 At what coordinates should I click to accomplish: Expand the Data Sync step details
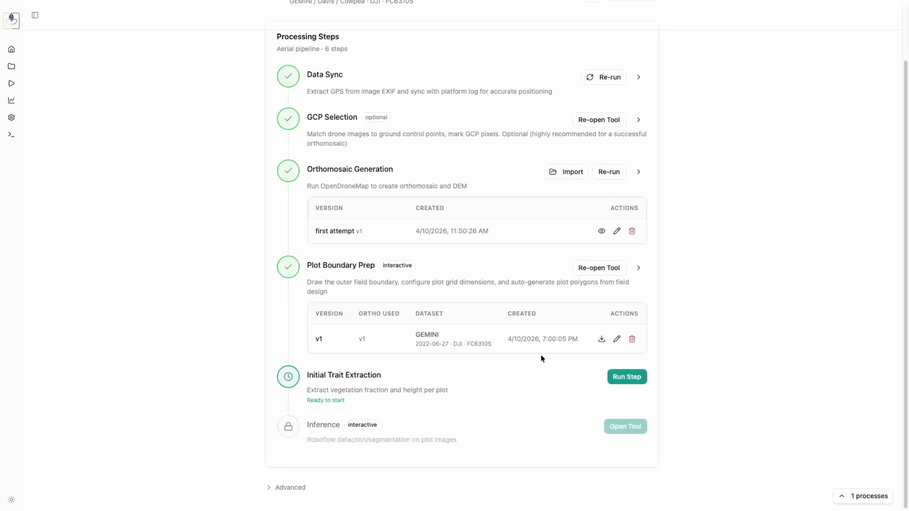pos(639,77)
